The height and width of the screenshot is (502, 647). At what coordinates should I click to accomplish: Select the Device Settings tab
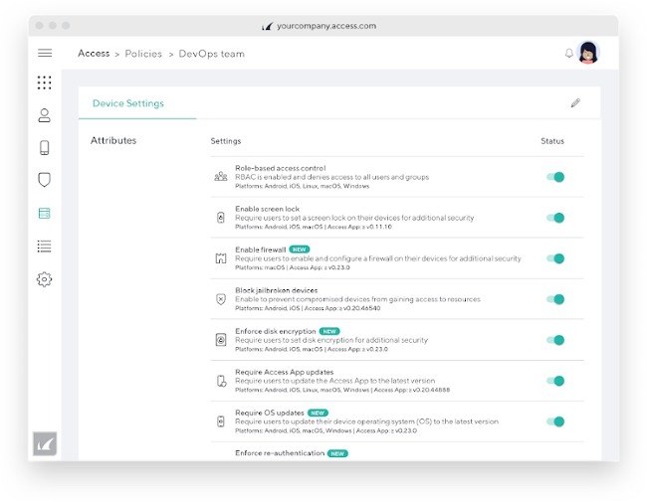[128, 103]
